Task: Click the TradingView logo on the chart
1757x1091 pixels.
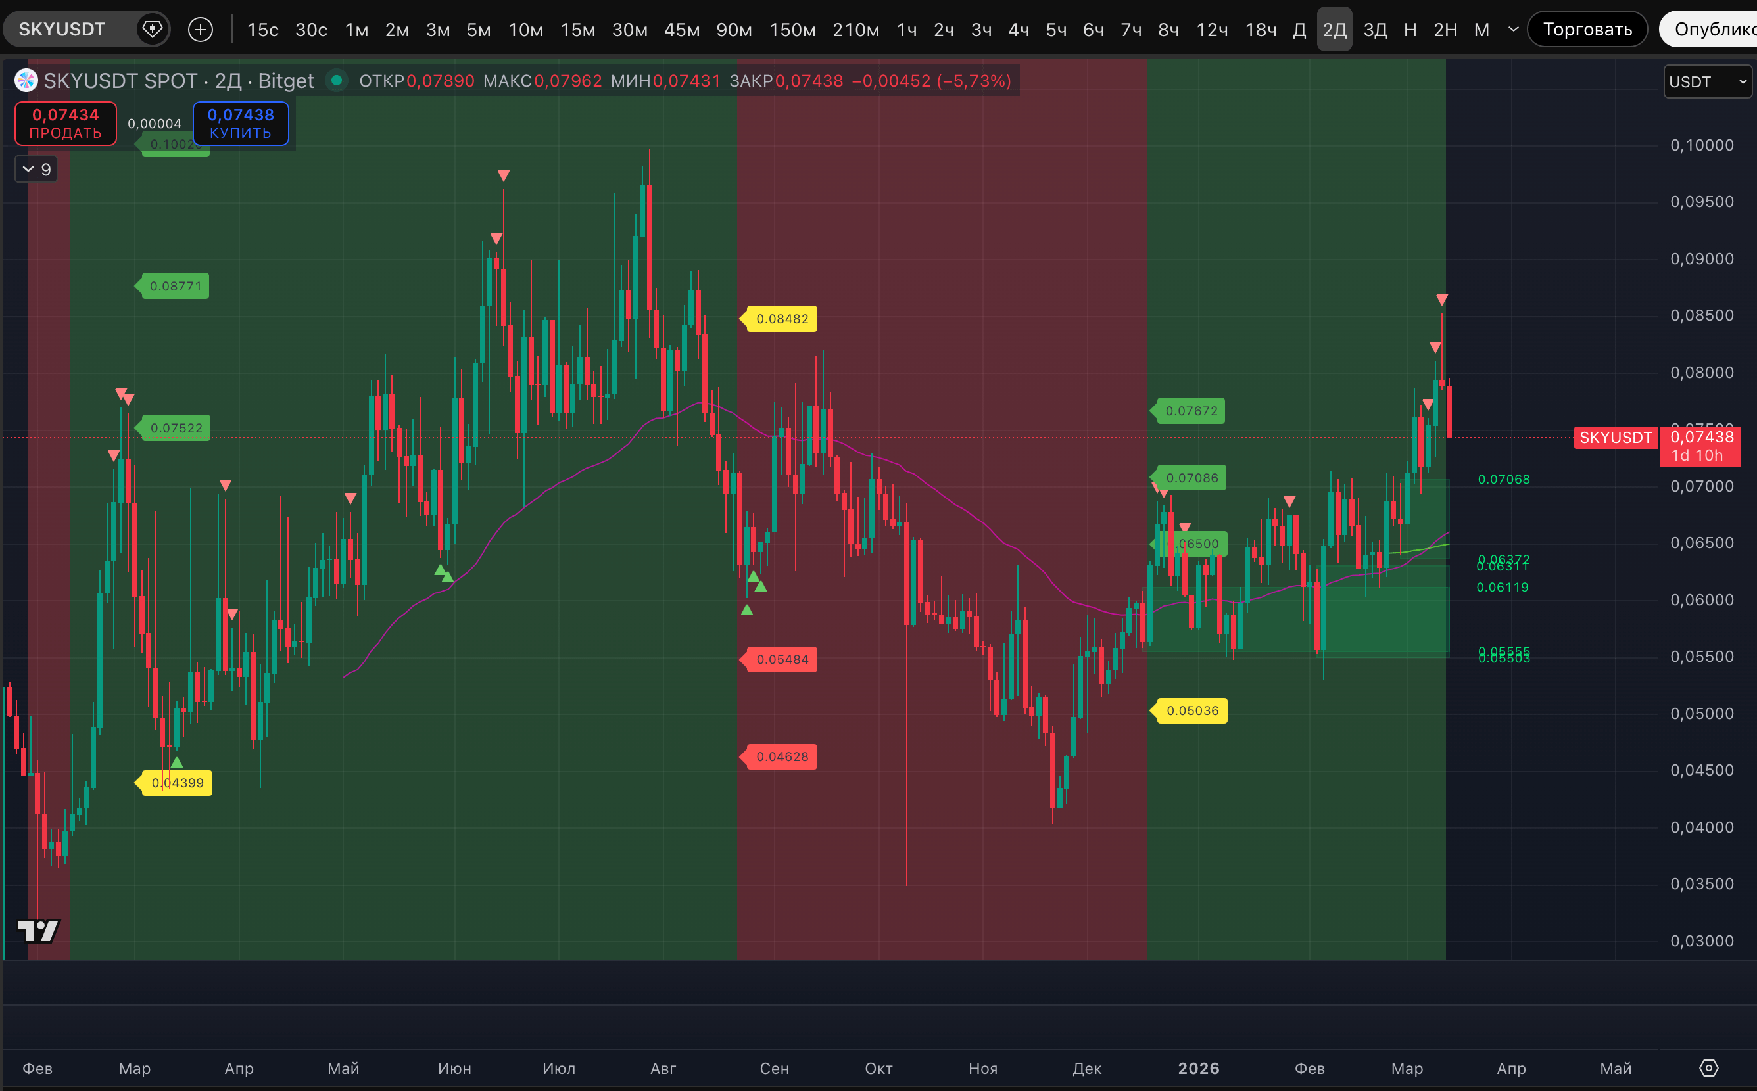Action: [38, 931]
